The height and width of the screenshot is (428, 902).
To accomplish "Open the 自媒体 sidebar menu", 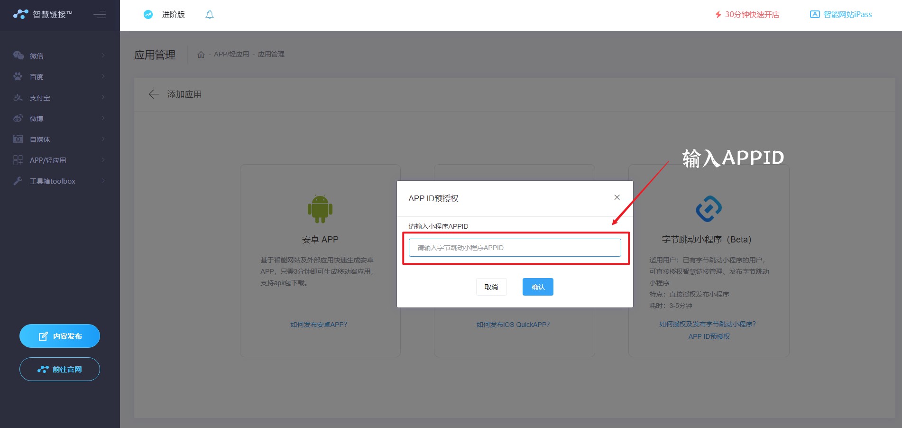I will coord(60,139).
